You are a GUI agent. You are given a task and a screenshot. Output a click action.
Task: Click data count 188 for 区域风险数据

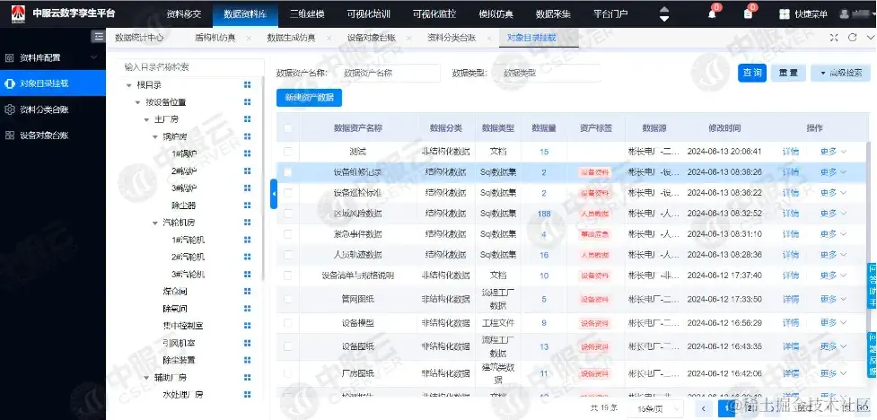click(x=544, y=214)
